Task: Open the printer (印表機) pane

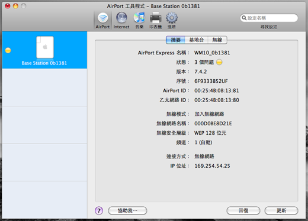Action: click(156, 21)
